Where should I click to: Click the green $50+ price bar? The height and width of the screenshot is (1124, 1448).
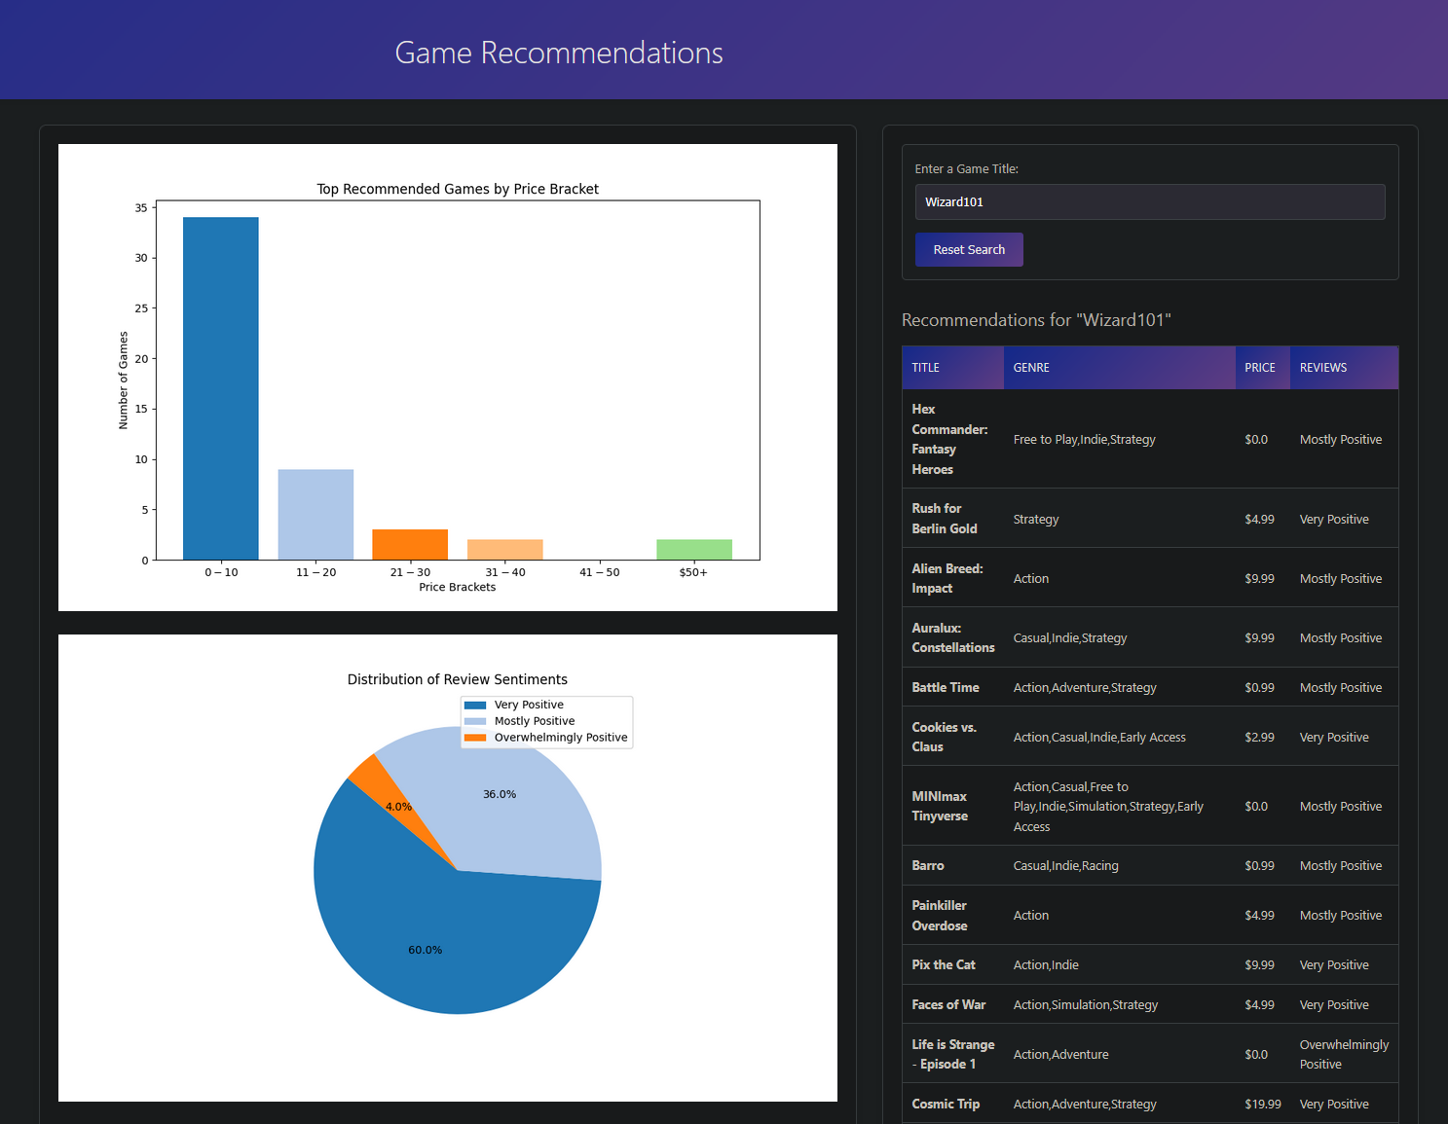pyautogui.click(x=693, y=550)
